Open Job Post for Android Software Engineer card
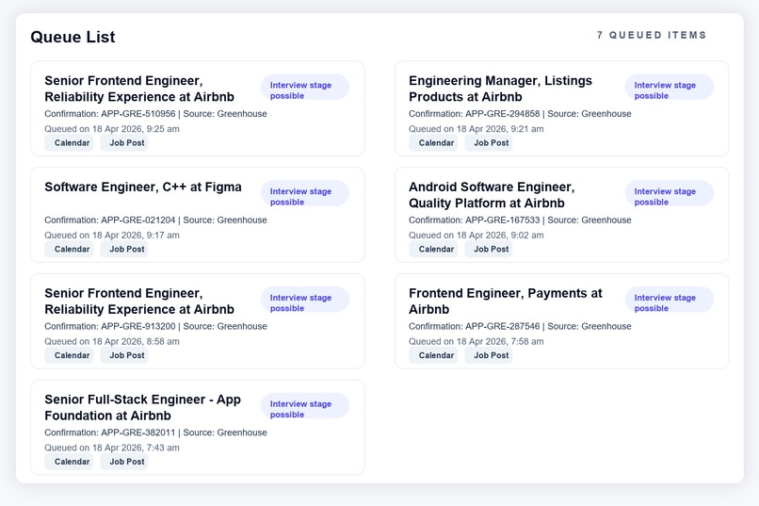Viewport: 759px width, 506px height. [489, 249]
